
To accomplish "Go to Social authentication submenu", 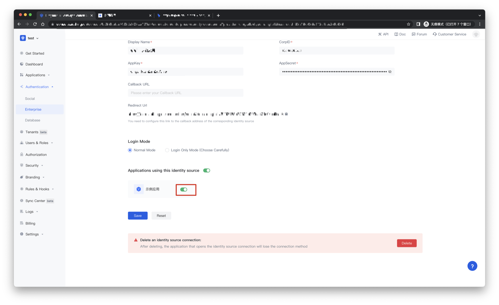I will pyautogui.click(x=30, y=99).
